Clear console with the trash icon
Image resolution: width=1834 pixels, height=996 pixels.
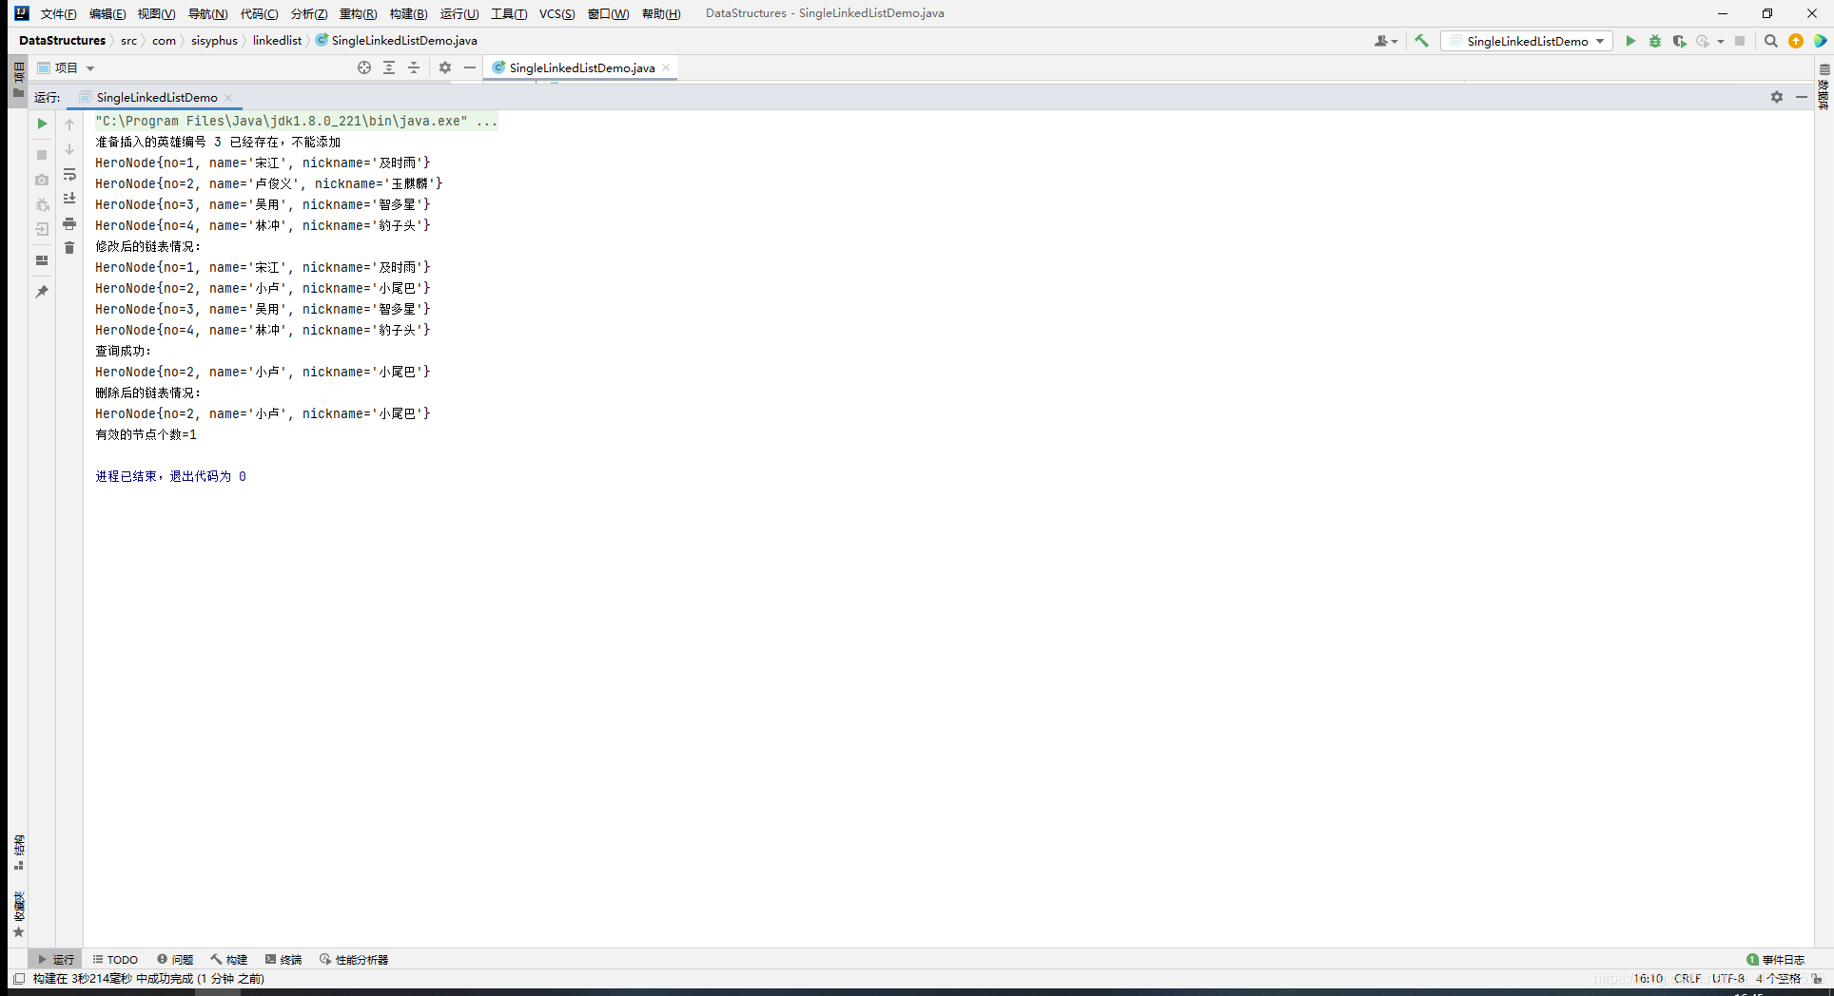point(69,248)
